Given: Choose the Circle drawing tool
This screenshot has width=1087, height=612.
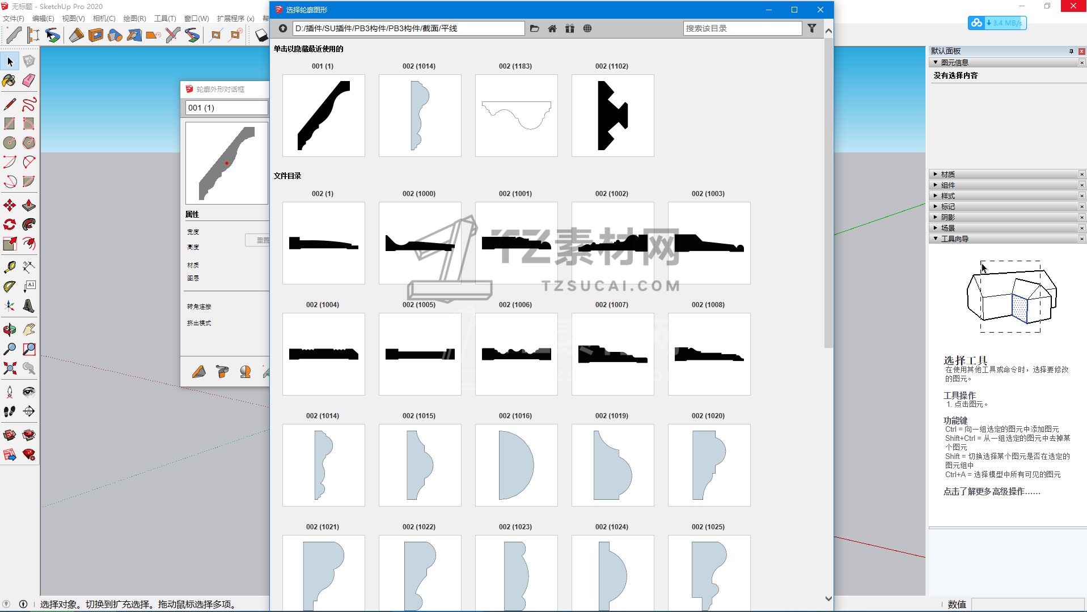Looking at the screenshot, I should [10, 143].
